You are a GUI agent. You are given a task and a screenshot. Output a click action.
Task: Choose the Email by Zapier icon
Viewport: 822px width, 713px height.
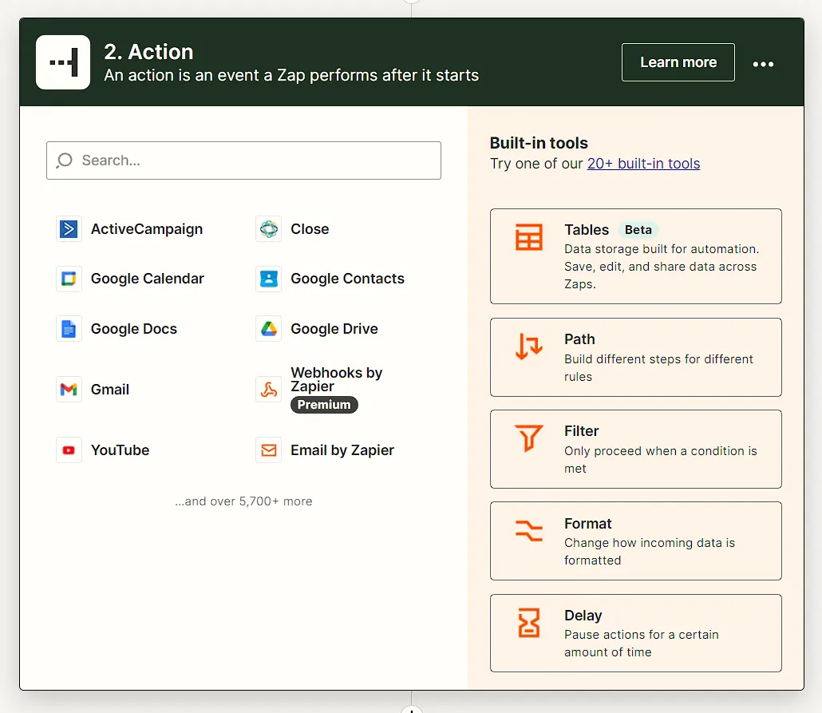(269, 450)
